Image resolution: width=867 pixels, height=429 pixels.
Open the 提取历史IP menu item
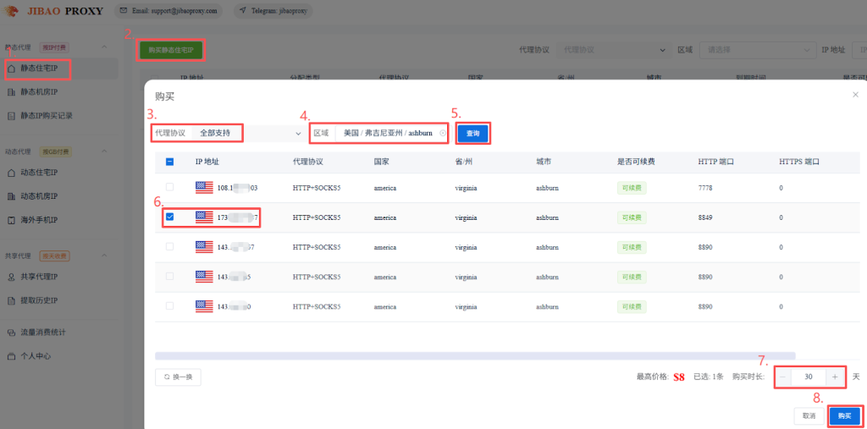39,300
